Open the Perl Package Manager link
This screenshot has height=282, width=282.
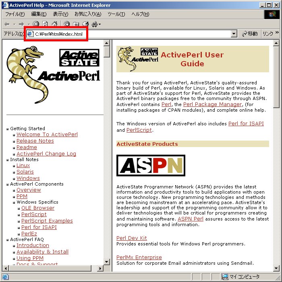(212, 104)
